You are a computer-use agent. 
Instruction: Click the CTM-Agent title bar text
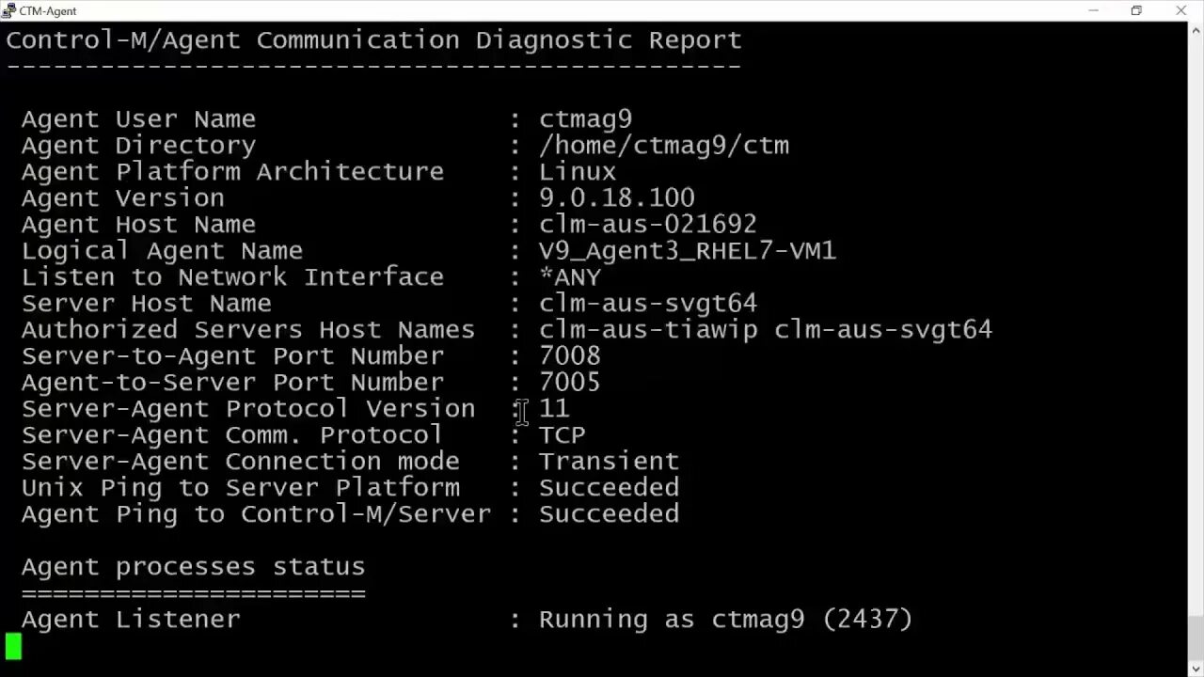(47, 10)
